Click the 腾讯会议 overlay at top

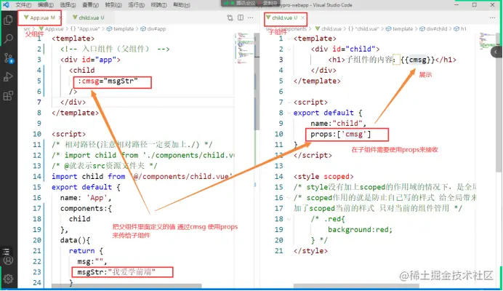[x=251, y=3]
